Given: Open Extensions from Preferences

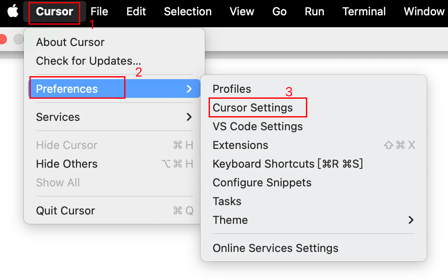Looking at the screenshot, I should tap(241, 145).
